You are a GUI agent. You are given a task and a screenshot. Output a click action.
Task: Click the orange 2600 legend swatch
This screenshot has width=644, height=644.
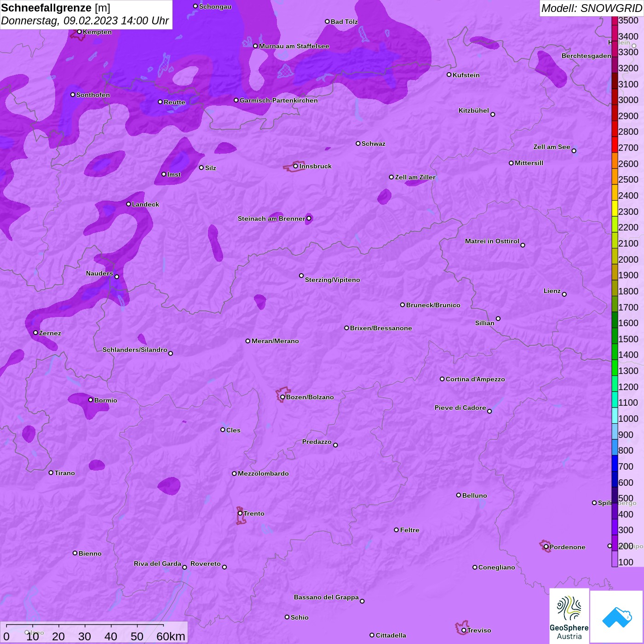click(x=615, y=161)
